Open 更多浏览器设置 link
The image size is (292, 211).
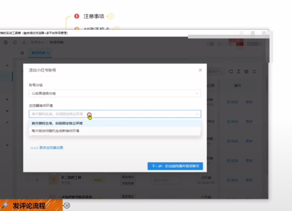pyautogui.click(x=51, y=148)
